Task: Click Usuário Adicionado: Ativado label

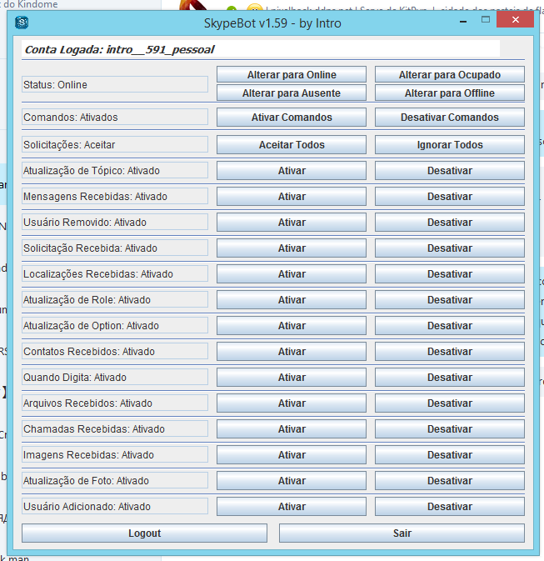Action: tap(115, 506)
